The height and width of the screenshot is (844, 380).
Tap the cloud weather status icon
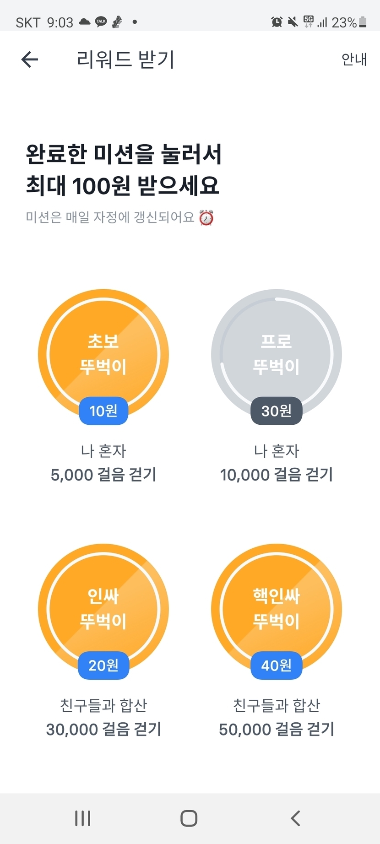tap(85, 22)
